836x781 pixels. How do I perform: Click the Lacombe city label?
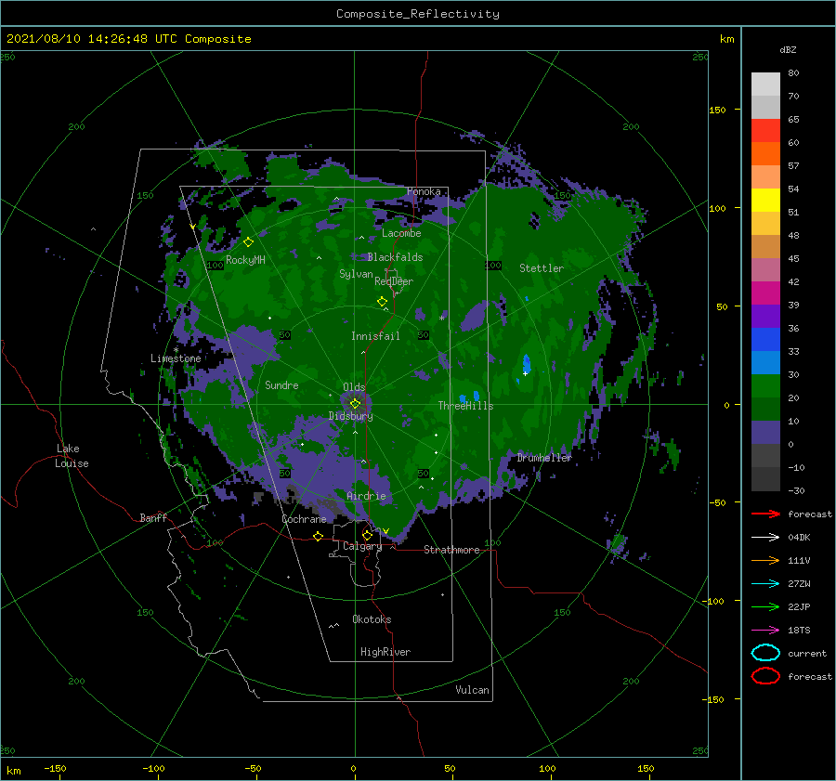point(401,233)
